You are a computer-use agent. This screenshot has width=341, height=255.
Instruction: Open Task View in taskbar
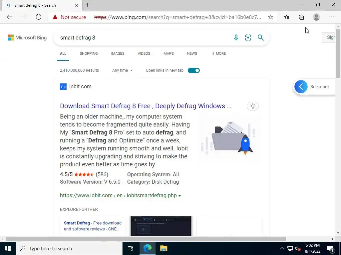[131, 248]
